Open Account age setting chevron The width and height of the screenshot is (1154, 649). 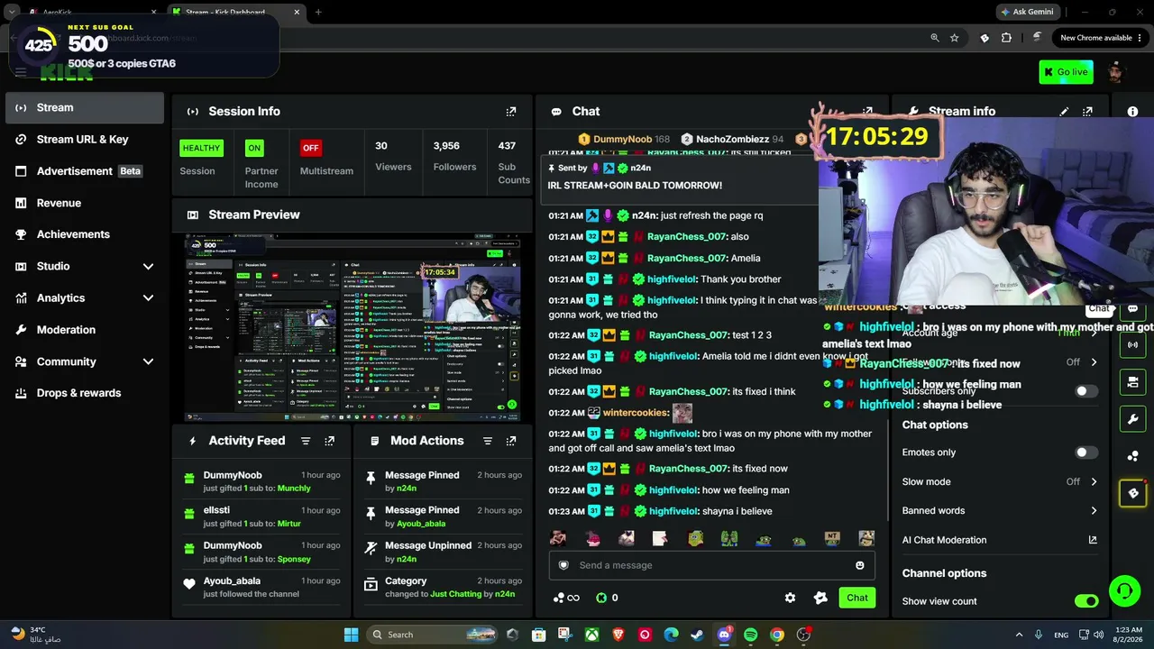[x=1094, y=333]
